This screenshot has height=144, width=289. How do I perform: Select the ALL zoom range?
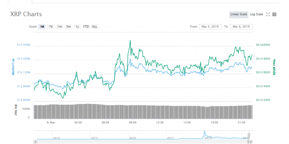click(94, 26)
